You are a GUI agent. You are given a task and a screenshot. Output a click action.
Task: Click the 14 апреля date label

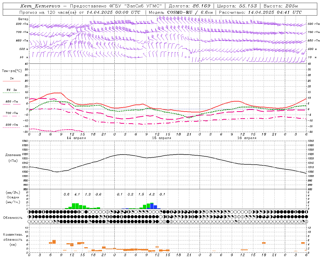click(x=76, y=138)
